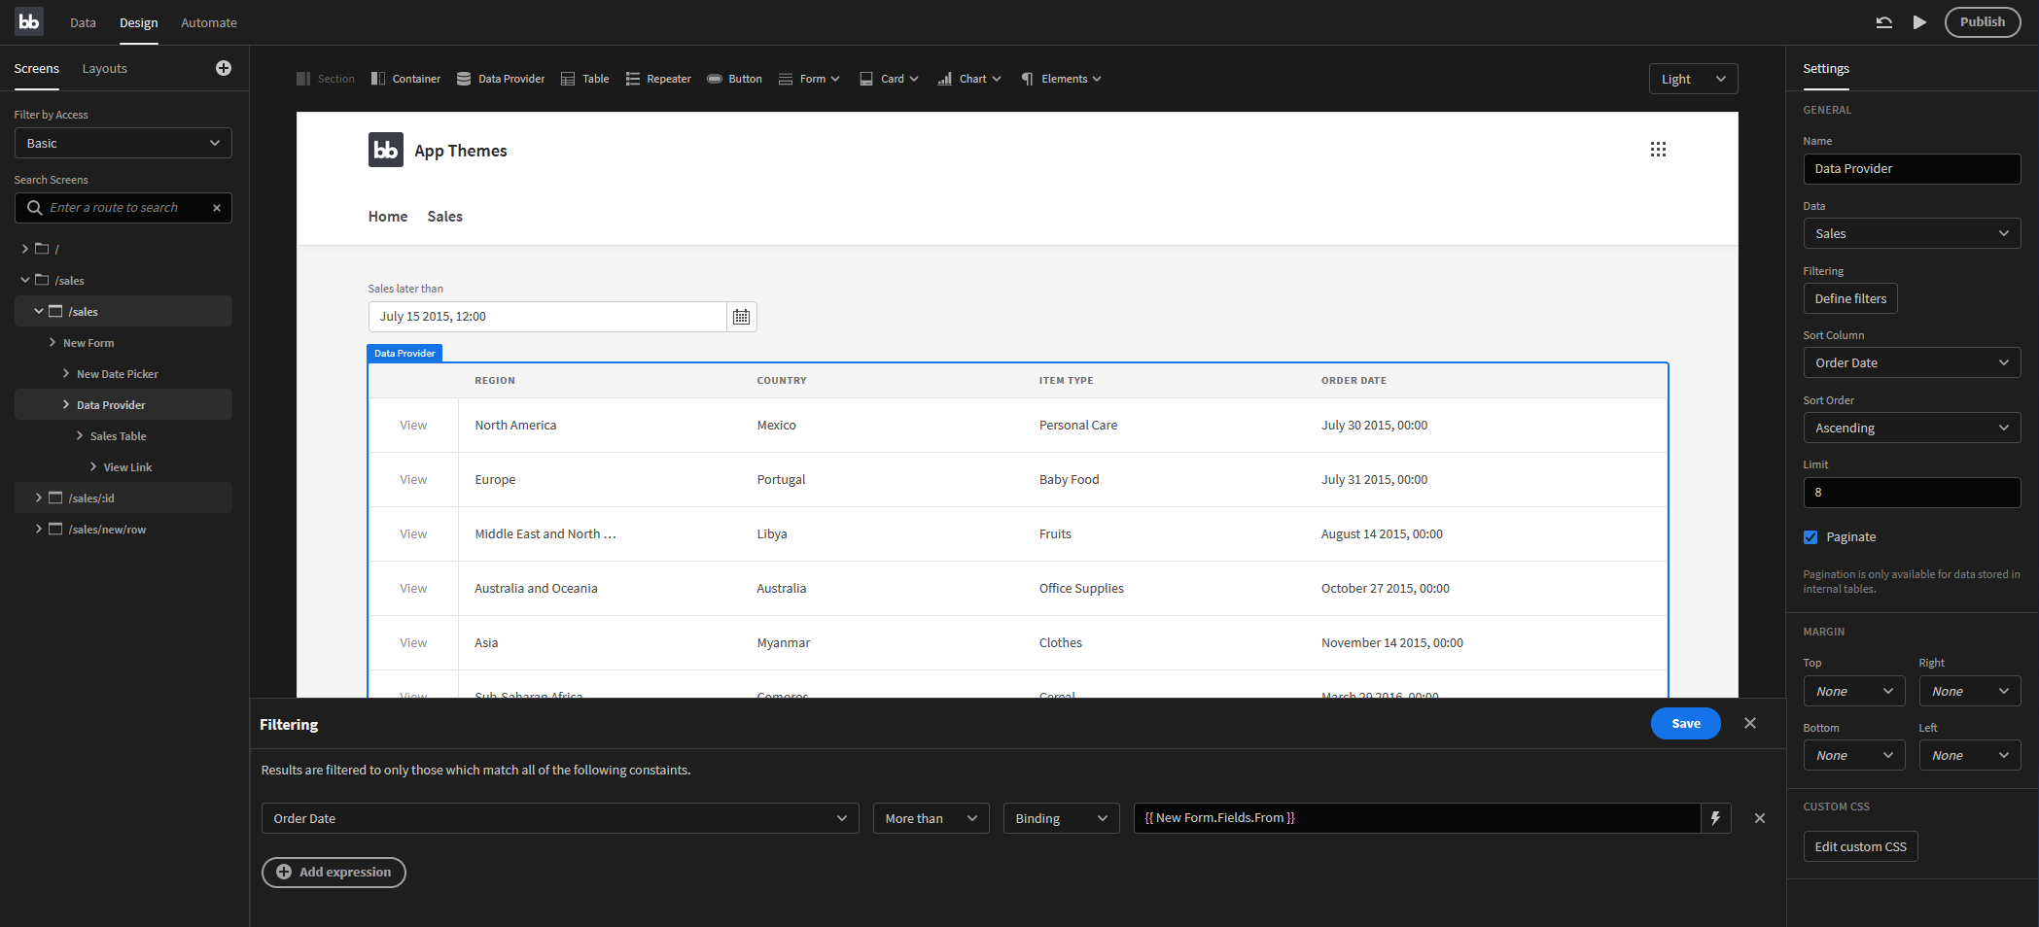Add a new screen with the plus icon
Image resolution: width=2039 pixels, height=927 pixels.
pos(224,68)
